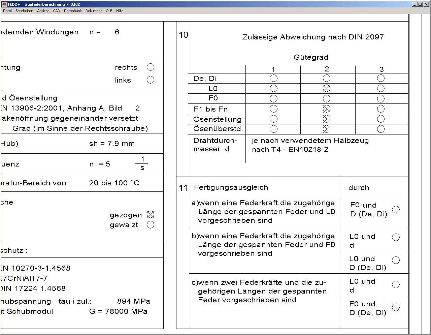The width and height of the screenshot is (431, 335).
Task: Select Gütegrad 3 for Ösenüberstd. row
Action: [x=381, y=129]
